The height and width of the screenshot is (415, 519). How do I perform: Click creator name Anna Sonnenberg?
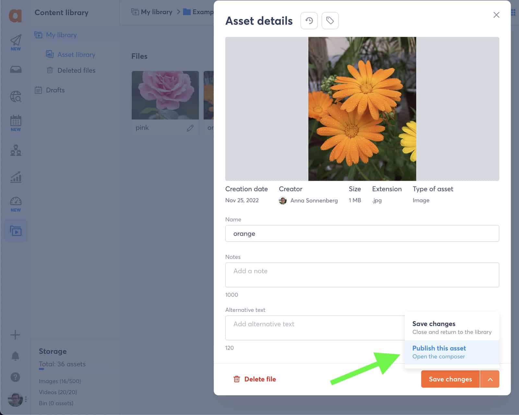pos(314,200)
